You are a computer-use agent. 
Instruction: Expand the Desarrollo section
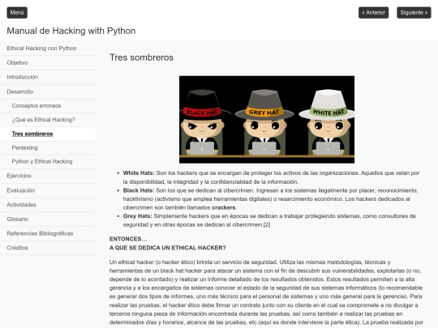pyautogui.click(x=48, y=92)
